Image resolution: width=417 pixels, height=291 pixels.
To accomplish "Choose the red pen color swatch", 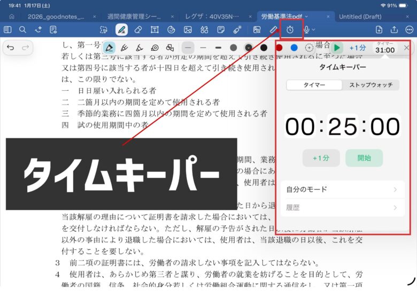I will click(x=279, y=48).
